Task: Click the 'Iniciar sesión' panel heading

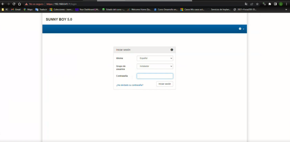Action: (123, 50)
